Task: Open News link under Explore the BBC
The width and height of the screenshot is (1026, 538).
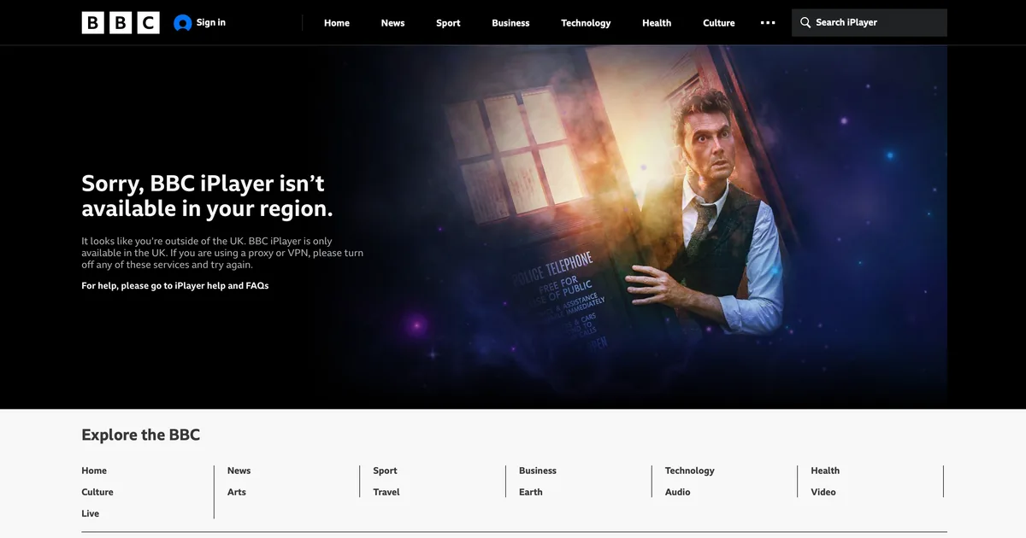Action: pyautogui.click(x=239, y=471)
